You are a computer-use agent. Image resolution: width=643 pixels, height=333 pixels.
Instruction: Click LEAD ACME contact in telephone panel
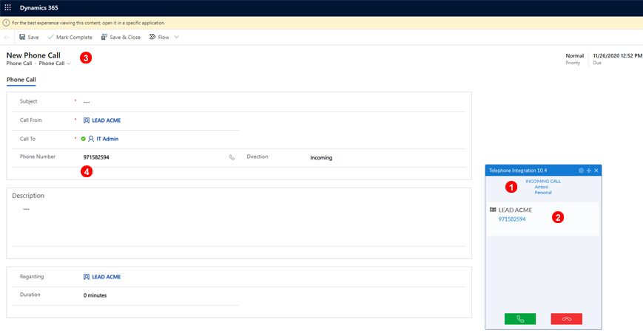[x=515, y=210]
